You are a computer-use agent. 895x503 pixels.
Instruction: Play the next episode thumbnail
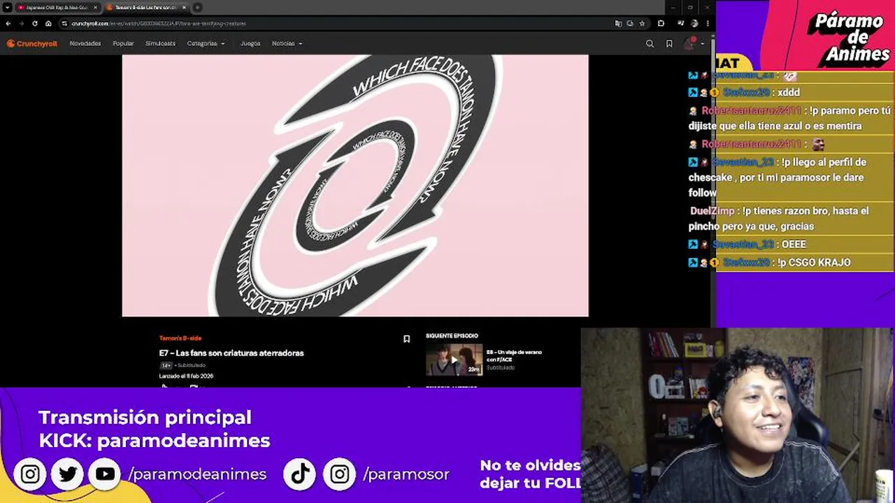(x=454, y=360)
